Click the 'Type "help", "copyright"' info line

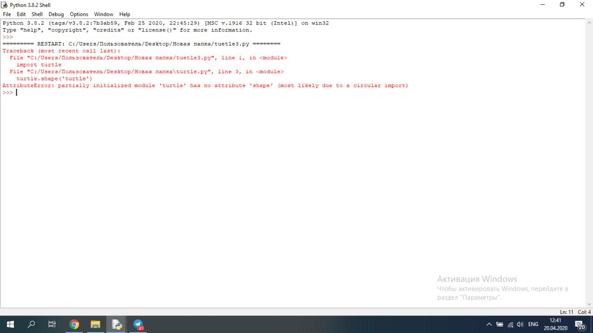point(127,30)
